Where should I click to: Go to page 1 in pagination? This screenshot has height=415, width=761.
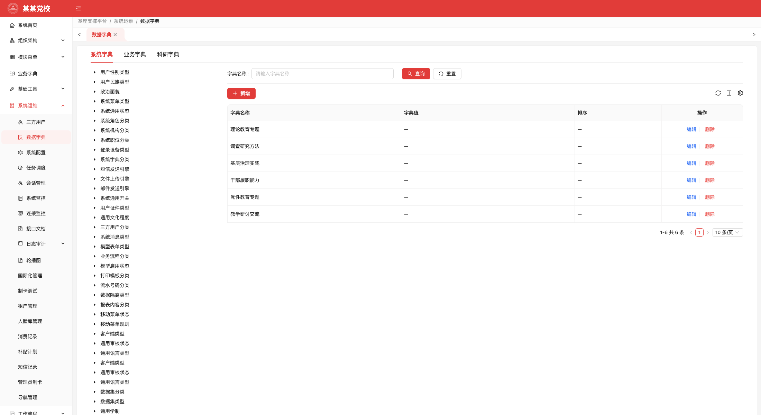coord(699,232)
